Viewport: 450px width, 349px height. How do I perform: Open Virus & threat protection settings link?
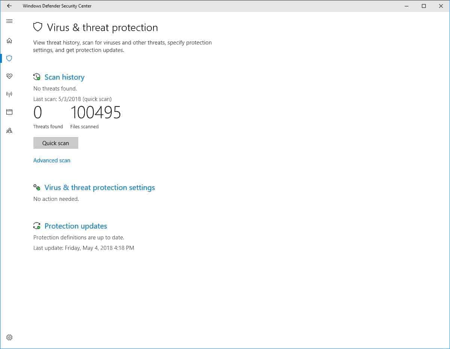coord(100,187)
